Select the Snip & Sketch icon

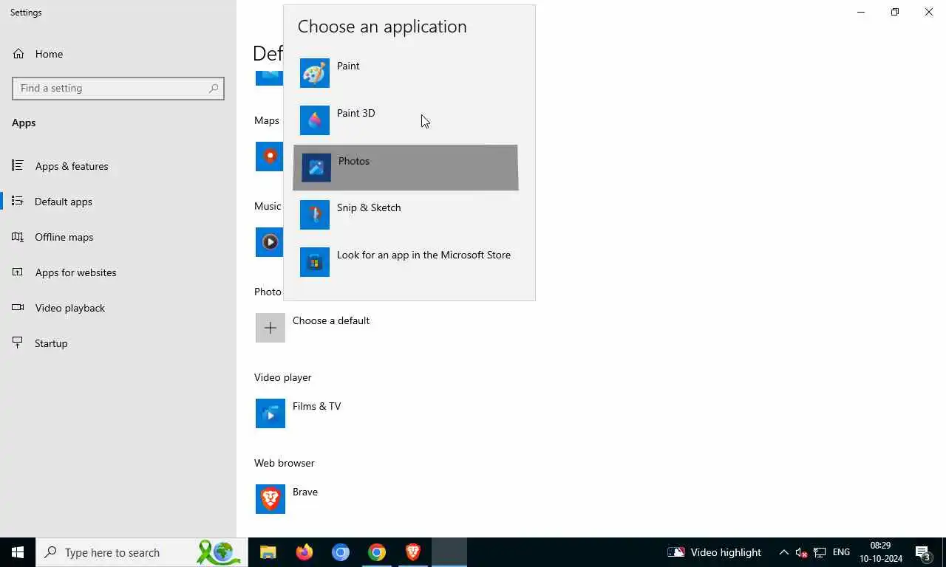pyautogui.click(x=315, y=215)
